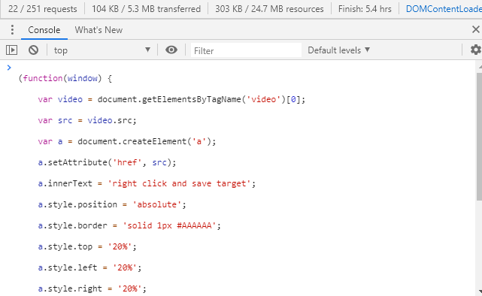Create live expression with eye icon
The image size is (482, 296).
(x=171, y=50)
